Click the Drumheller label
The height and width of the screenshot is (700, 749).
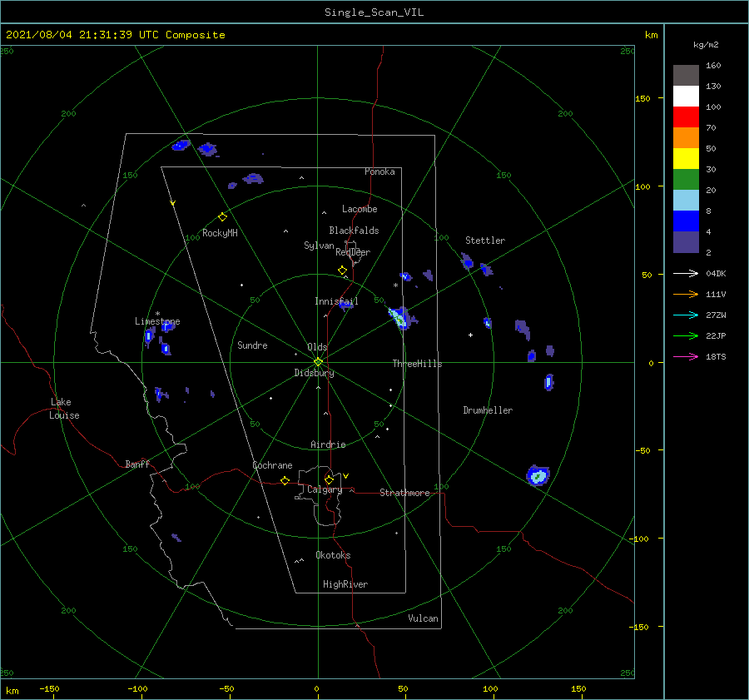pyautogui.click(x=488, y=410)
